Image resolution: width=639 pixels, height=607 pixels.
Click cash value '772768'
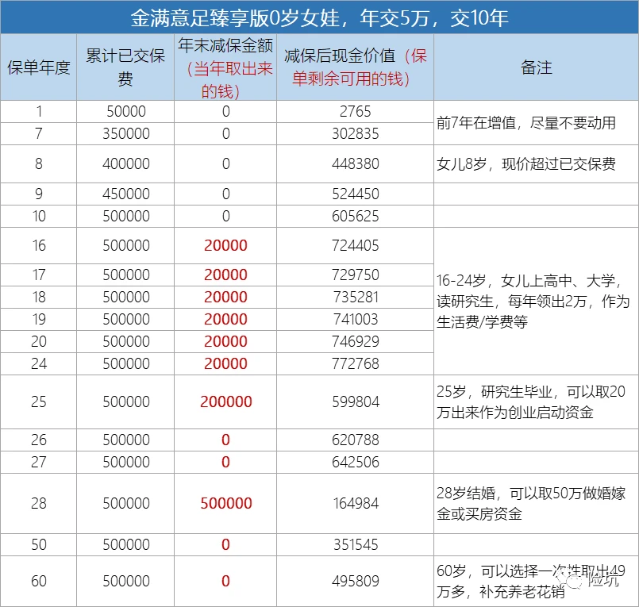coord(356,363)
